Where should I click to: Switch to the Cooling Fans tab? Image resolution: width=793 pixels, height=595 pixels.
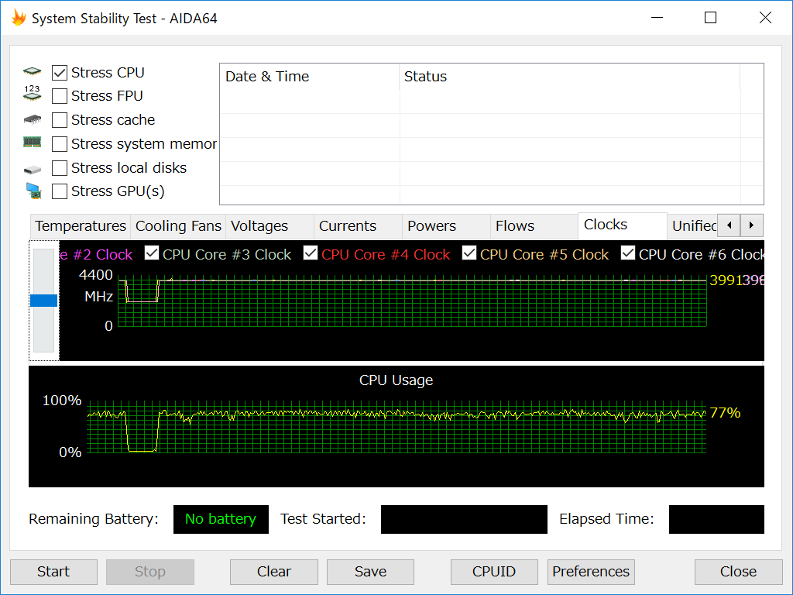point(178,226)
